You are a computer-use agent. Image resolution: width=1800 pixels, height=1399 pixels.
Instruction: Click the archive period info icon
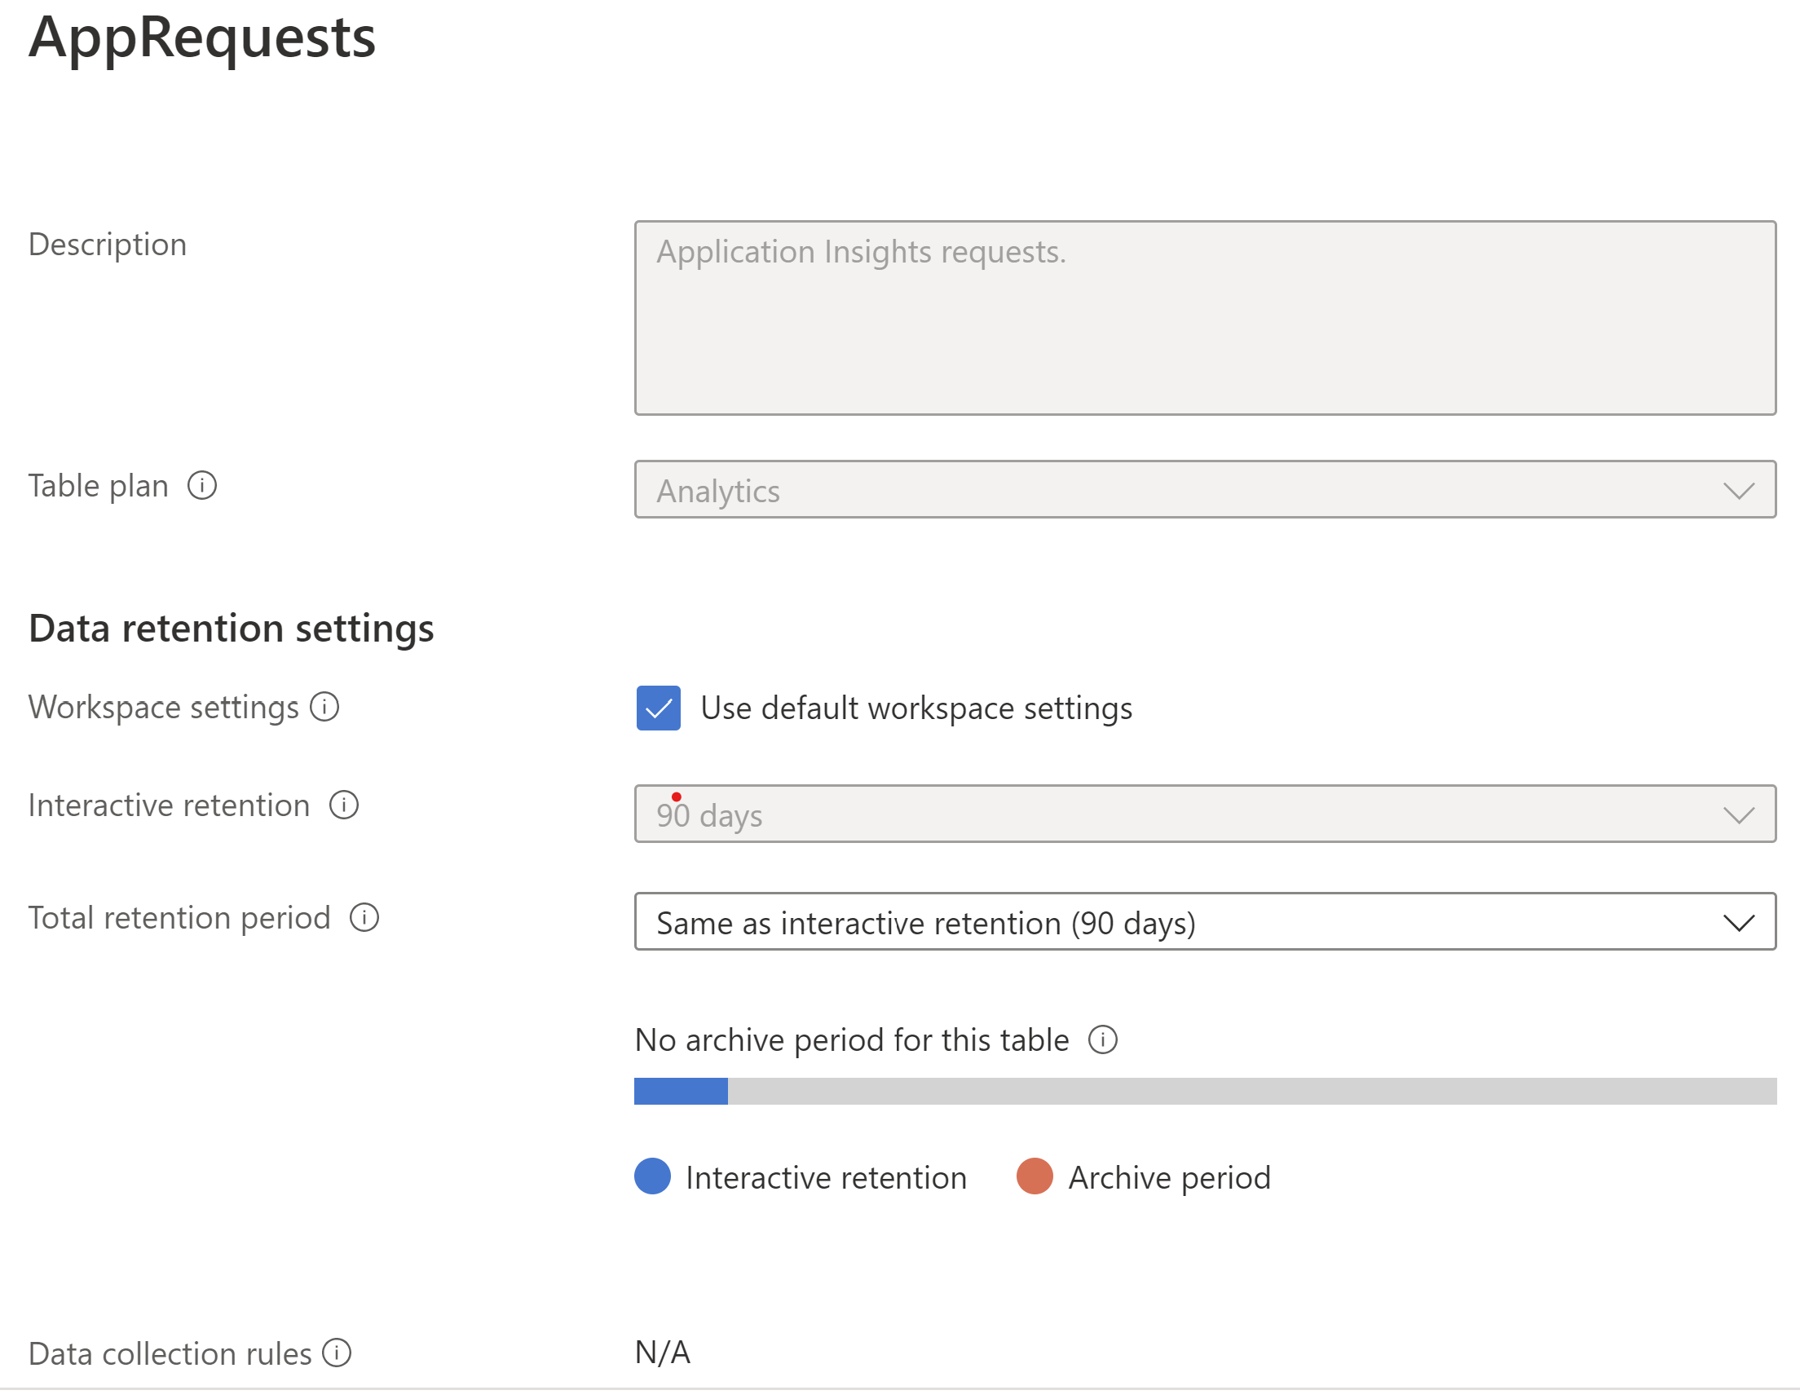1104,1040
